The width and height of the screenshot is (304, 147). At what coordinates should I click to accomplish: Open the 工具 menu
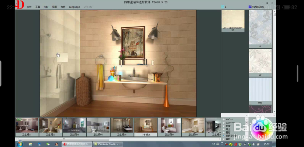[x=38, y=7]
